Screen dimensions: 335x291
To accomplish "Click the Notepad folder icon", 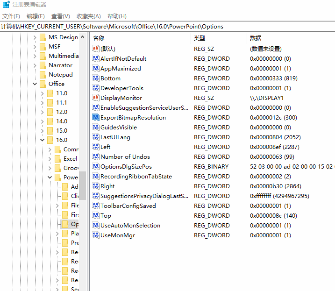I will click(x=43, y=75).
